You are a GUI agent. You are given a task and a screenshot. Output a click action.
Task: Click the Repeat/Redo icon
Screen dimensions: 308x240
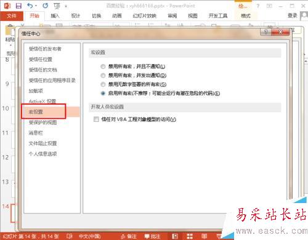(45, 6)
